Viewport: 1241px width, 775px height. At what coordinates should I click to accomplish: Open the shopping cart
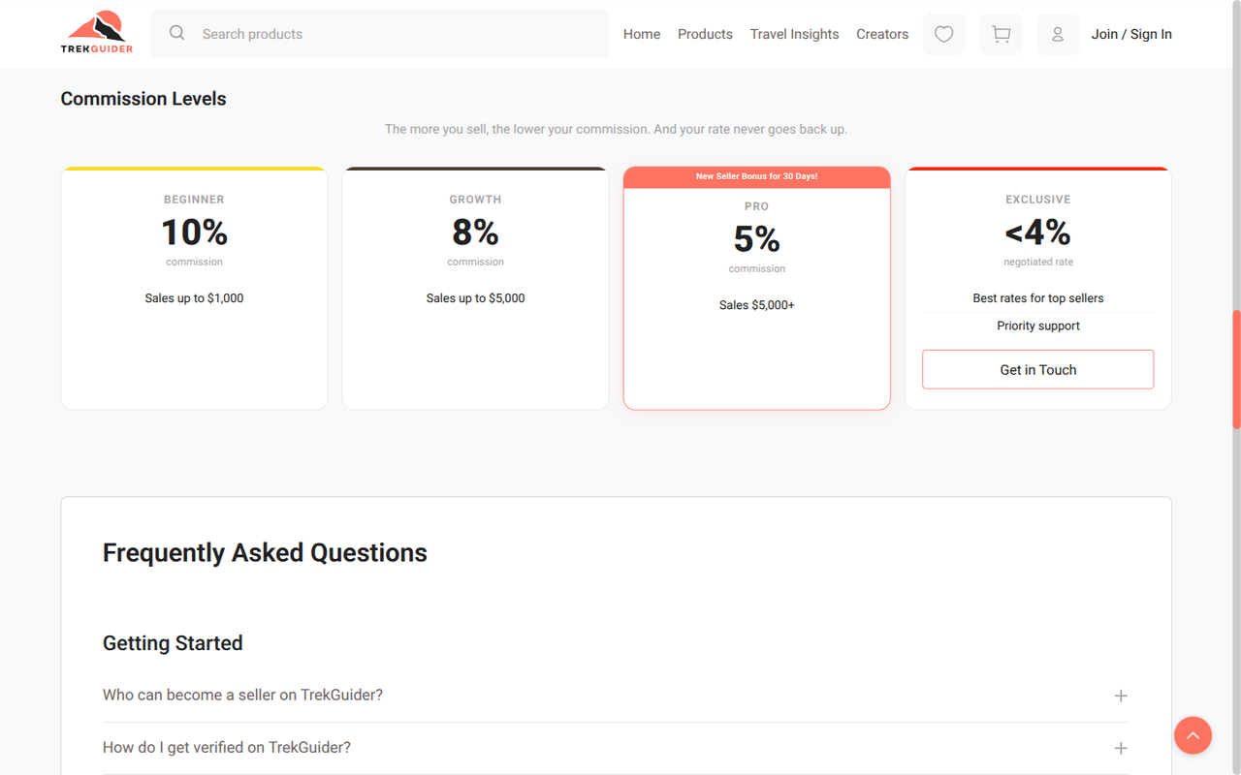tap(1002, 34)
